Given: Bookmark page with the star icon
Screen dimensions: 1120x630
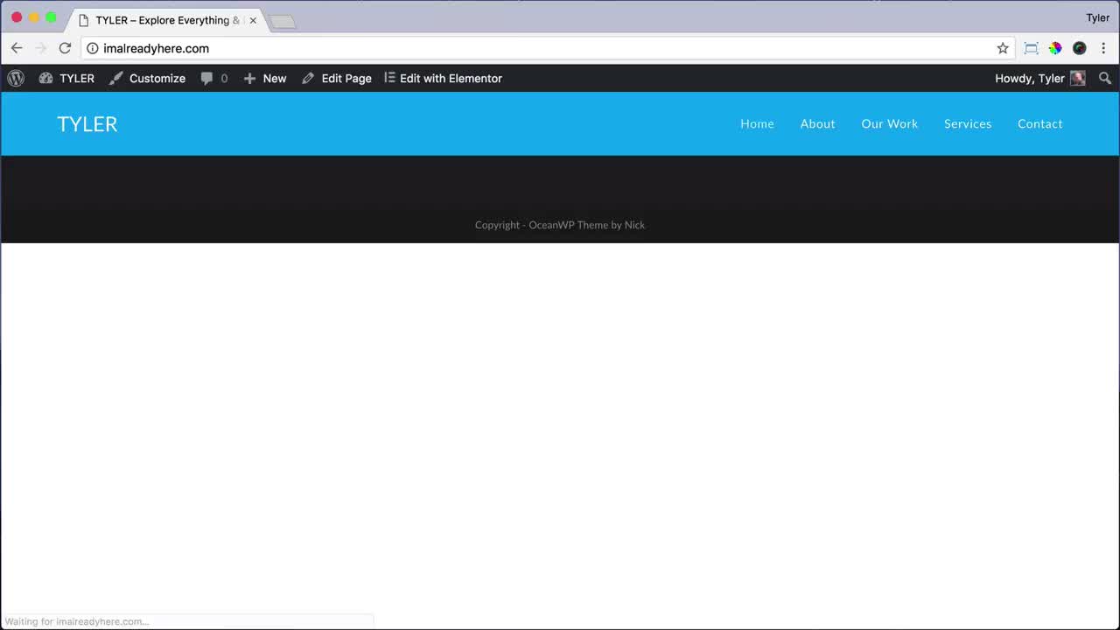Looking at the screenshot, I should click(x=1003, y=48).
